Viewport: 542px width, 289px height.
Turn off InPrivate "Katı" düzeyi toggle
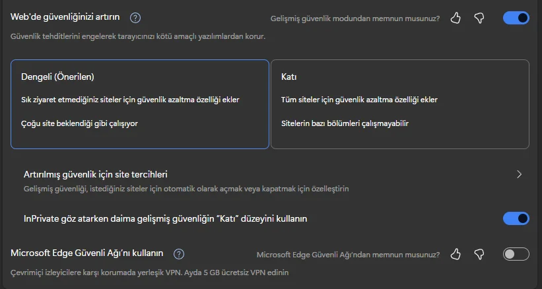[x=516, y=218]
